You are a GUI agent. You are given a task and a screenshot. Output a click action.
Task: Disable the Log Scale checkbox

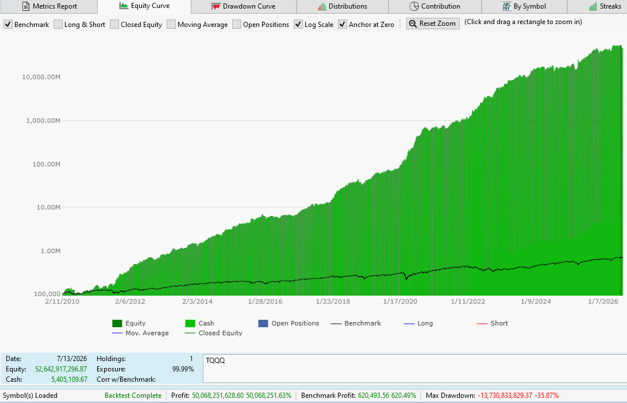pos(298,24)
